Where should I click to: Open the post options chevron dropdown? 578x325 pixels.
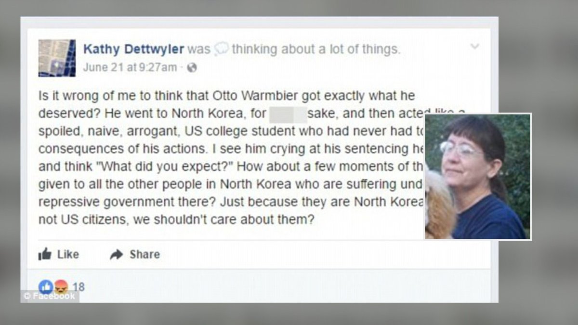pyautogui.click(x=474, y=46)
